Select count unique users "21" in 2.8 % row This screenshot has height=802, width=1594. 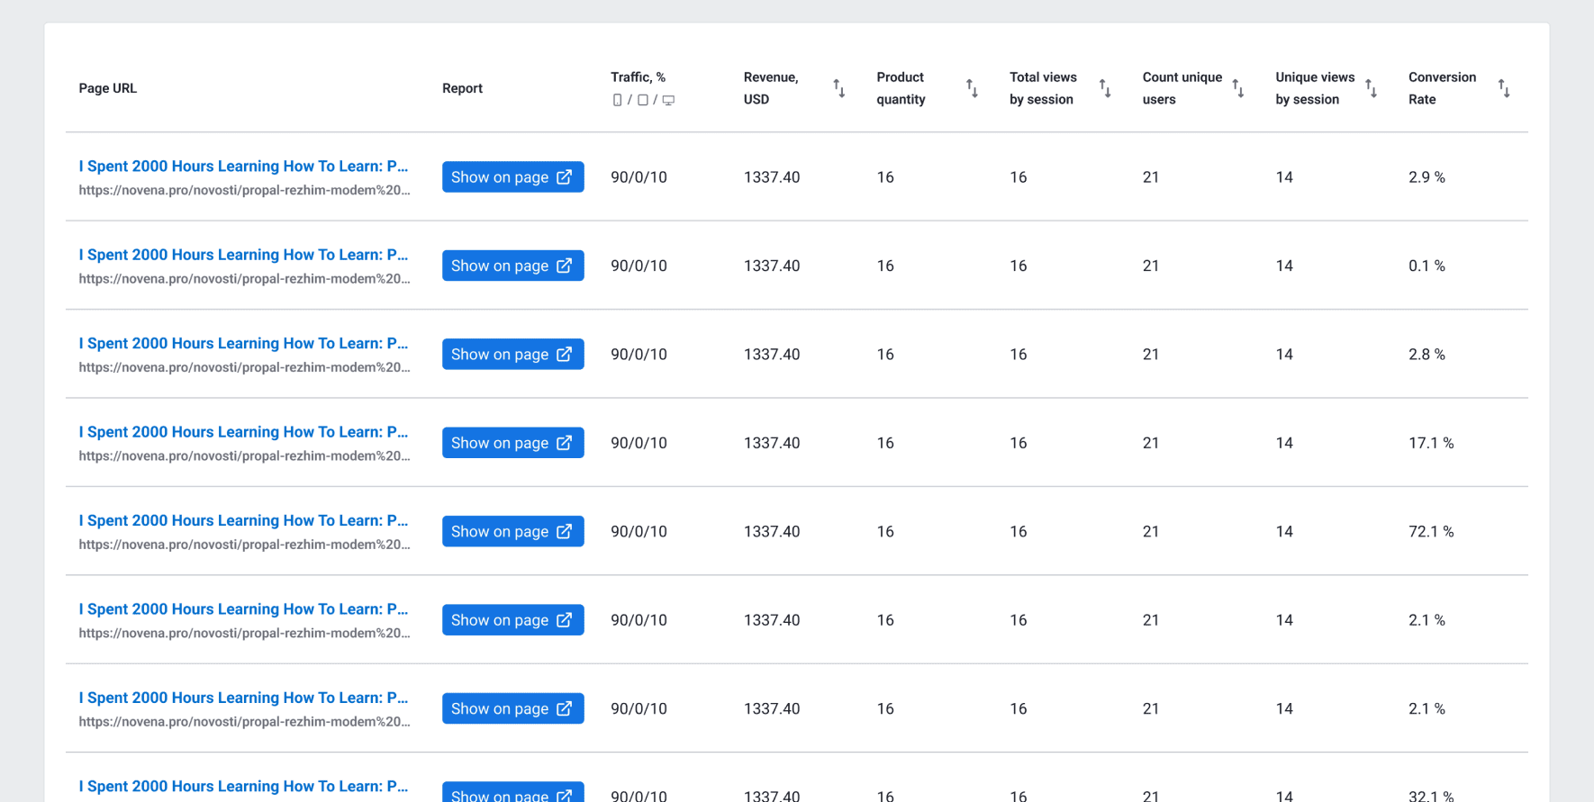click(1151, 355)
